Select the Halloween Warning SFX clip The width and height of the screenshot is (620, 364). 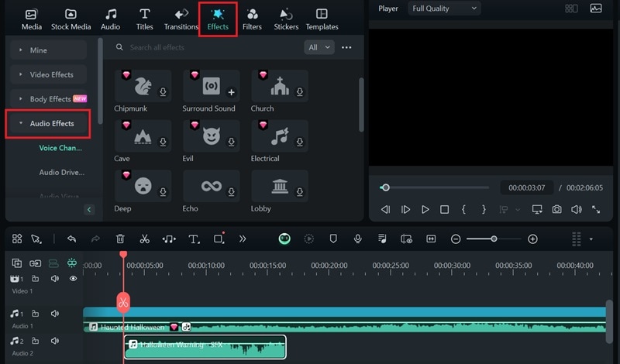pyautogui.click(x=205, y=347)
